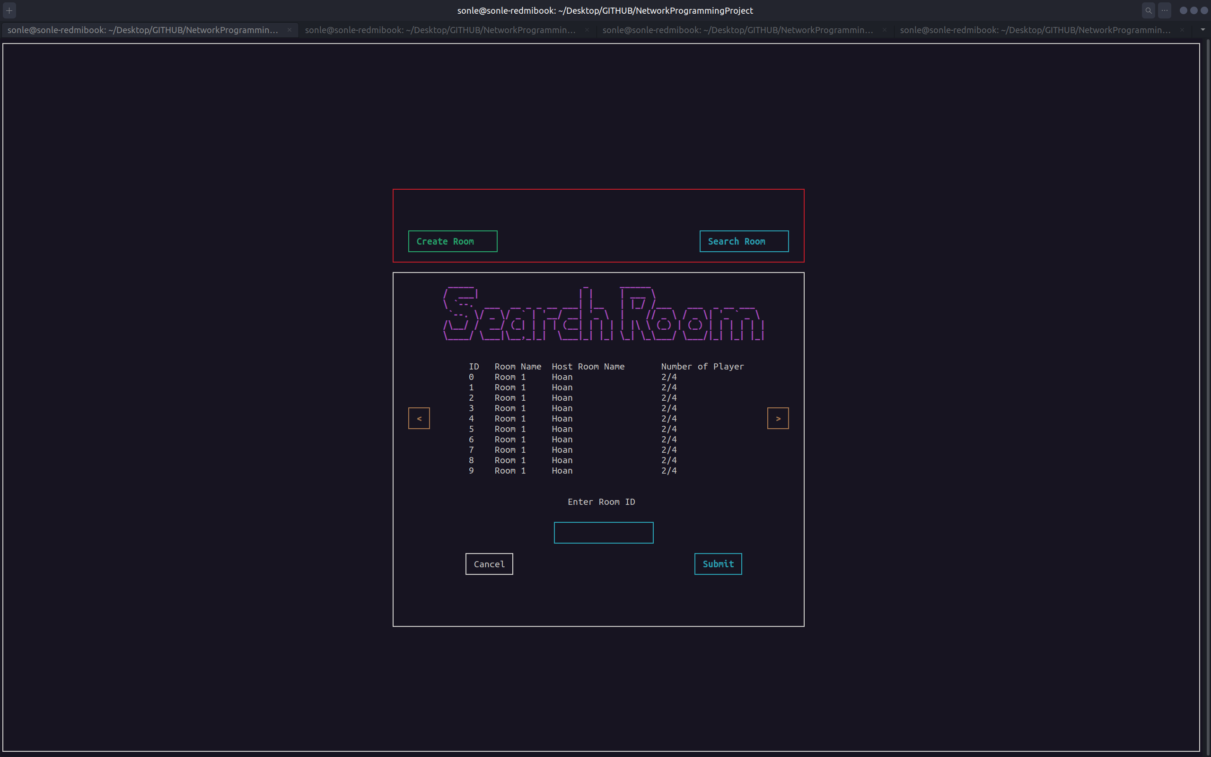The image size is (1211, 757).
Task: Close the second terminal tab
Action: [587, 30]
